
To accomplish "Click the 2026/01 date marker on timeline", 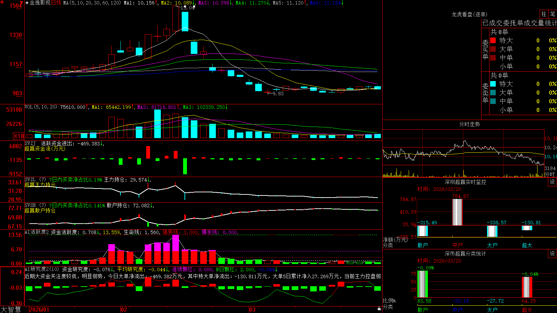I will (x=39, y=310).
